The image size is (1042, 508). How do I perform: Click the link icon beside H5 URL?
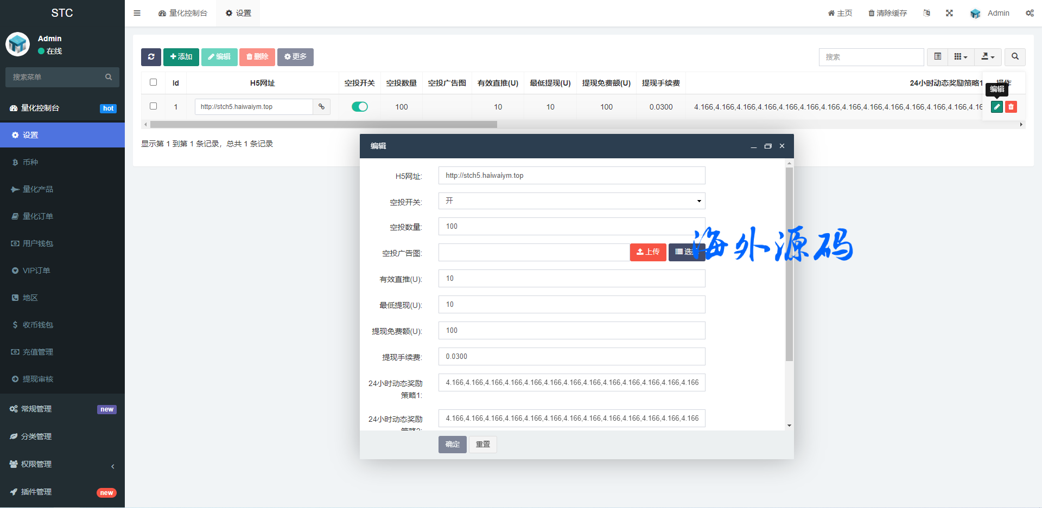321,107
